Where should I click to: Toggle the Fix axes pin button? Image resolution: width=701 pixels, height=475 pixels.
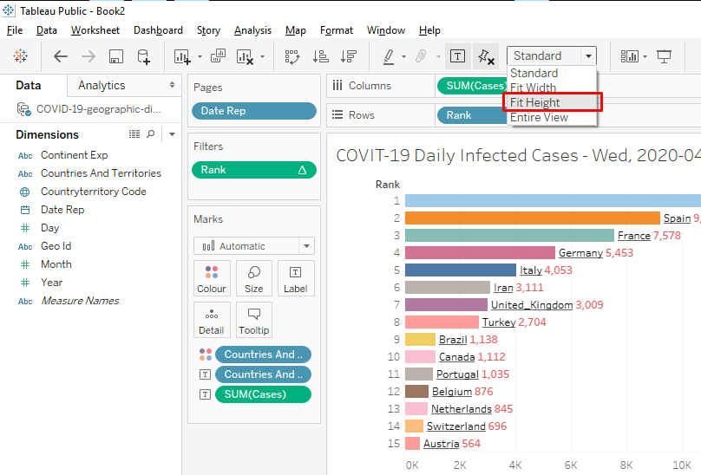pyautogui.click(x=486, y=56)
